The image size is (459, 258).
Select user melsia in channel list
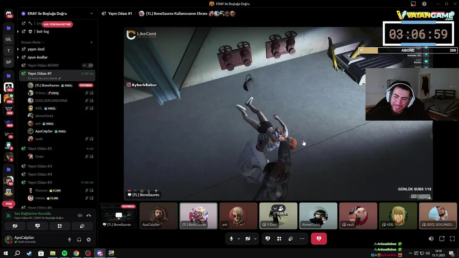tap(60, 198)
